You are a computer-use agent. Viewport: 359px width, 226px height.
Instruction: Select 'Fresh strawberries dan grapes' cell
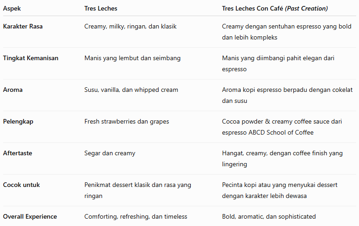click(126, 121)
